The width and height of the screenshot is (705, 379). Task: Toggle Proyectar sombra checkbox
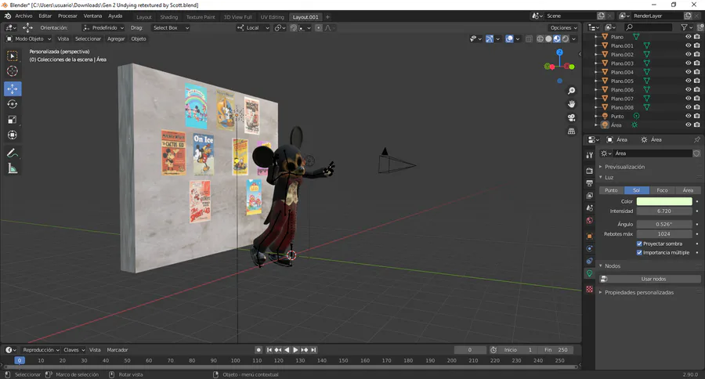click(639, 244)
